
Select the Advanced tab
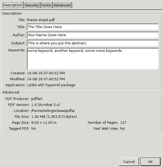coord(62,5)
